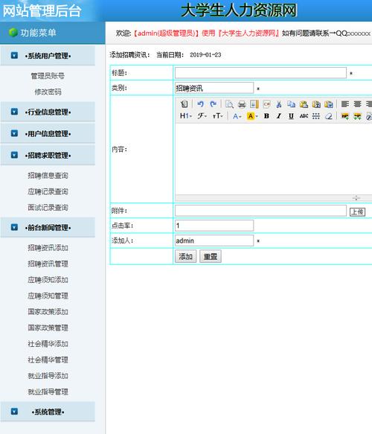This screenshot has width=372, height=434.
Task: Open the font family dropdown
Action: (x=202, y=116)
